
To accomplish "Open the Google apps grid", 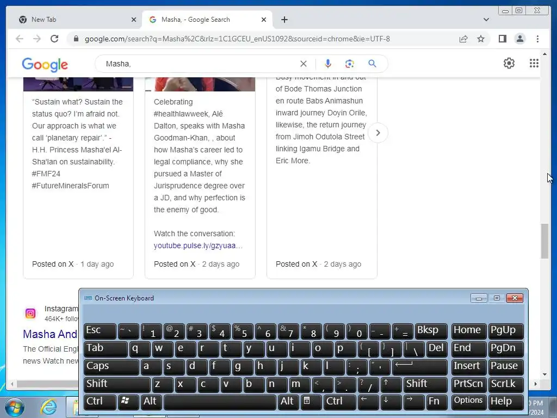I will click(x=534, y=63).
